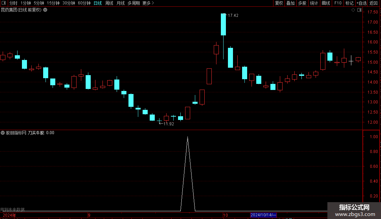Expand the 更多 periods menu
The height and width of the screenshot is (219, 381).
148,3
